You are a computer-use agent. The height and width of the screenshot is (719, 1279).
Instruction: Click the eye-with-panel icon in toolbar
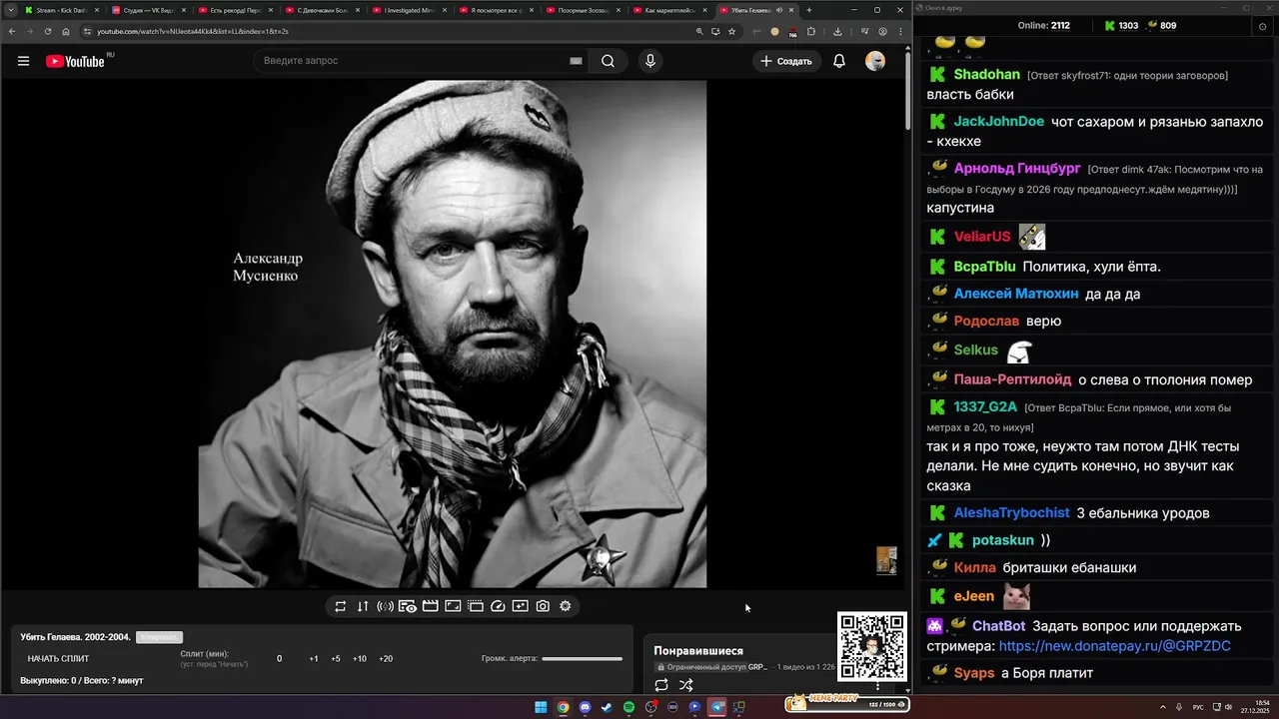coord(408,606)
